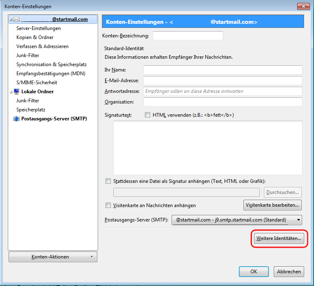Select Junk-Filter under Lokale Ordner
This screenshot has height=286, width=314.
[x=28, y=101]
